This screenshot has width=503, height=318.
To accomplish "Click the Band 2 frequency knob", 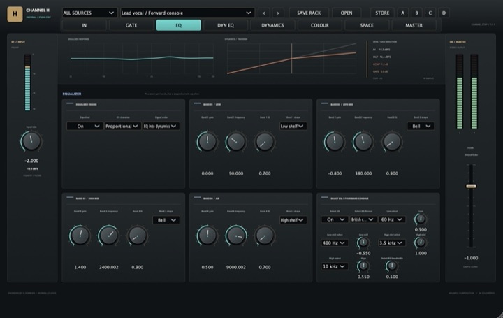I will 363,141.
